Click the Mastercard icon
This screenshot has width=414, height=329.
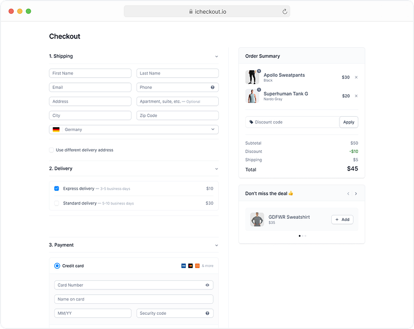point(190,265)
